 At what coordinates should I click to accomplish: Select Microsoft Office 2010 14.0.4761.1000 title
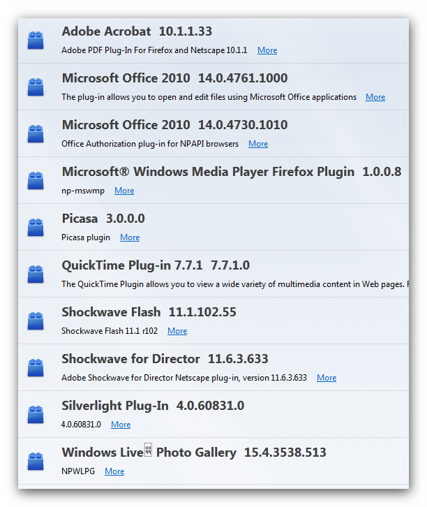[x=174, y=78]
